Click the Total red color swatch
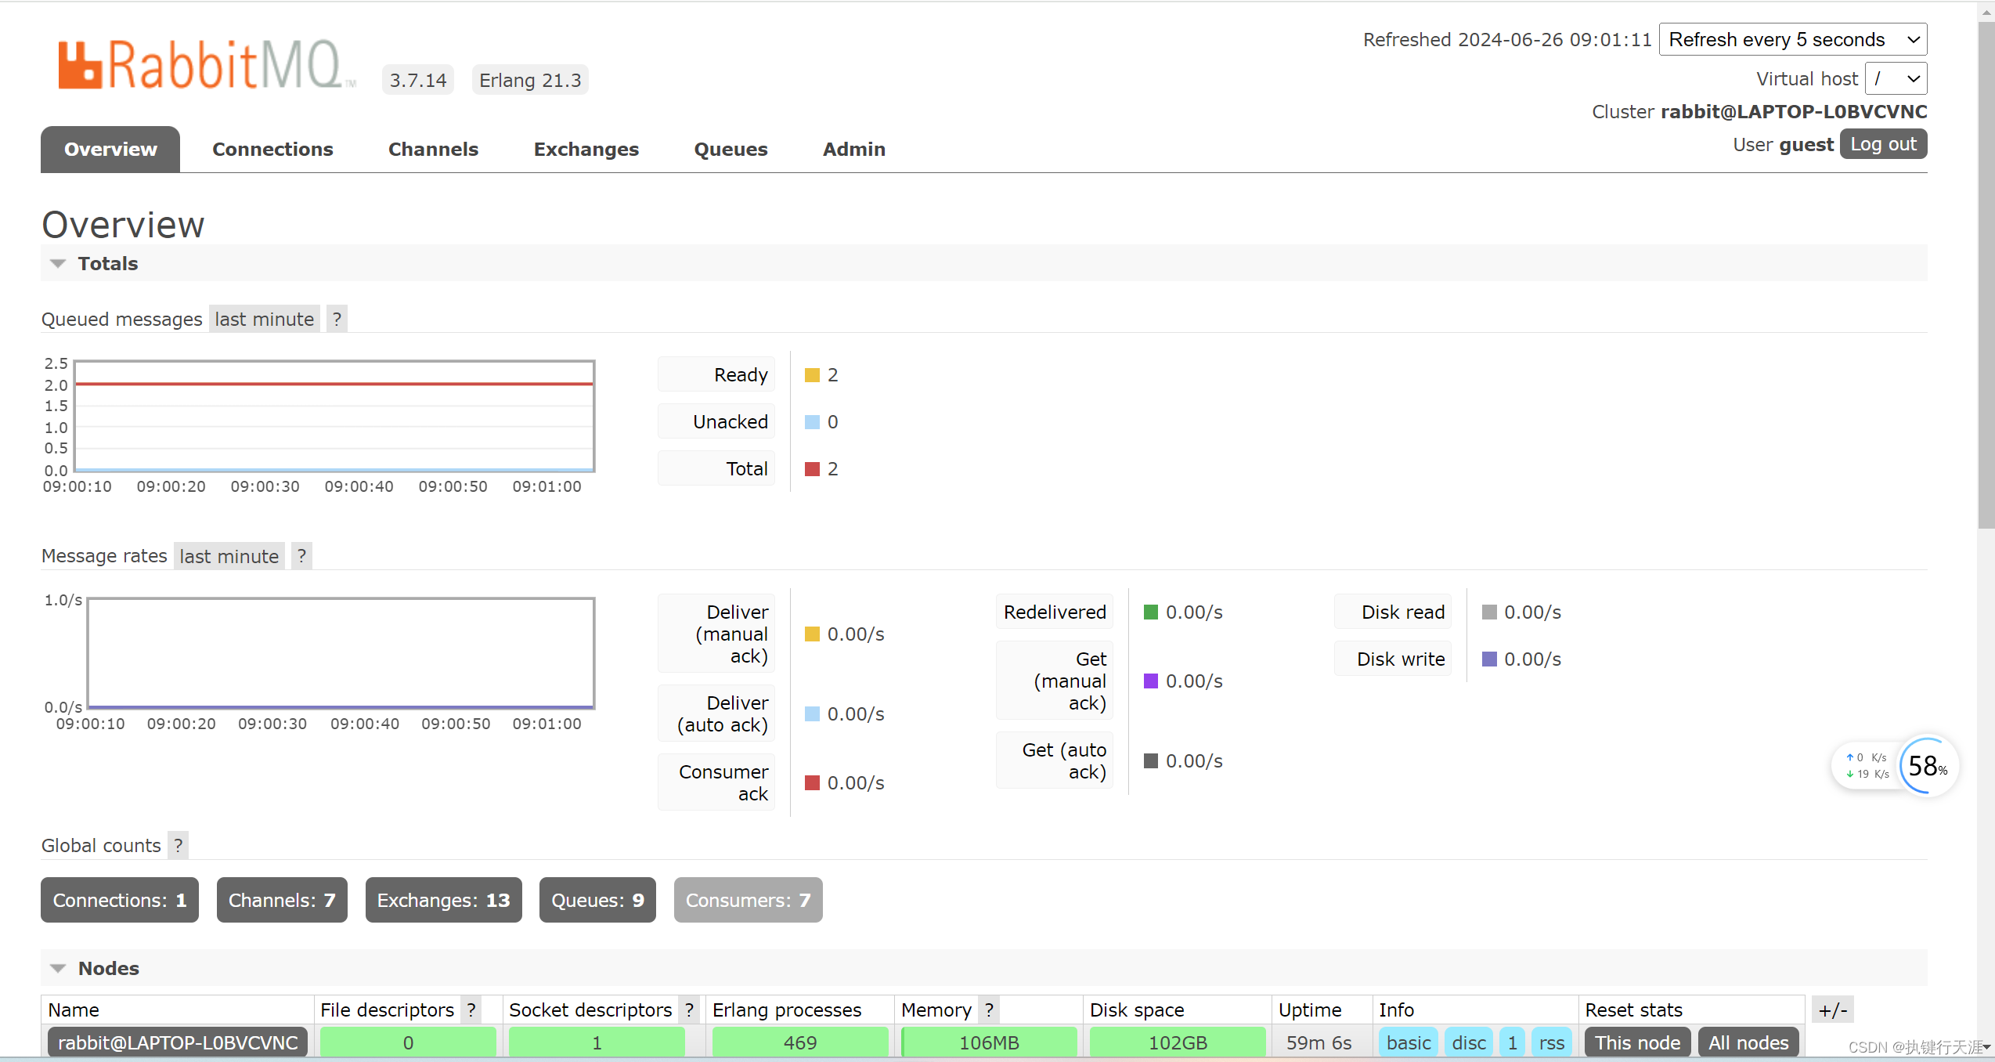 [812, 469]
